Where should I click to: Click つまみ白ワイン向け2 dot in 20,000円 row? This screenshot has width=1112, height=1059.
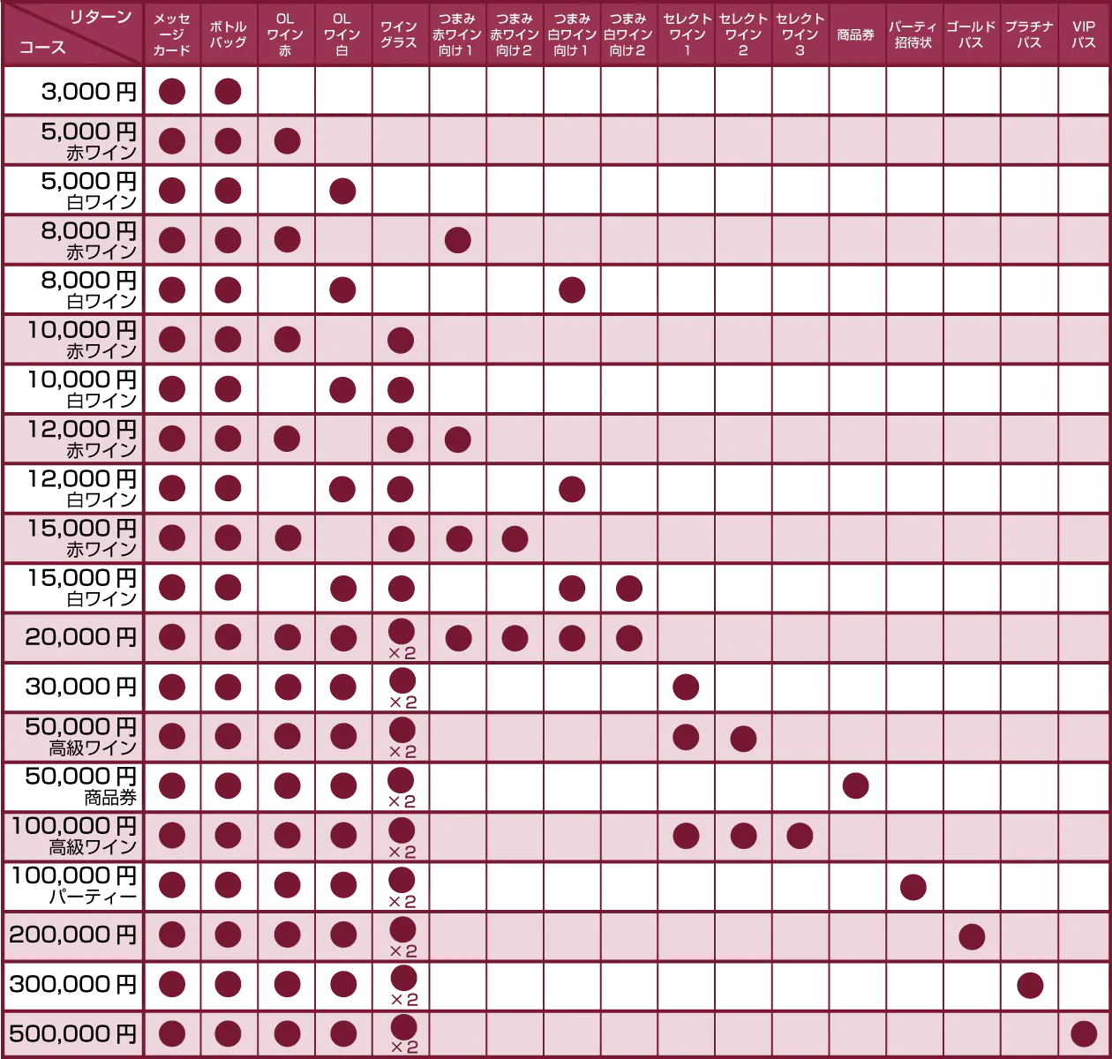(x=628, y=637)
